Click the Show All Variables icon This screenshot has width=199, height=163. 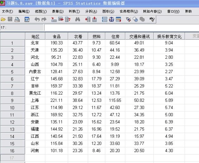(142, 20)
